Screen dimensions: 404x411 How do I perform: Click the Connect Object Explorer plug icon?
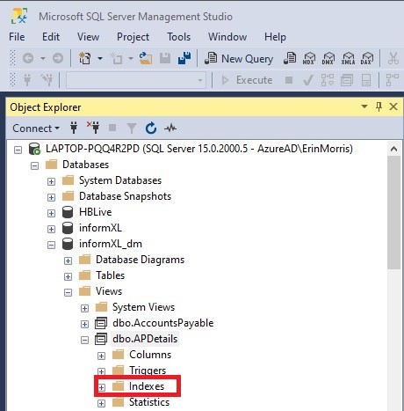pyautogui.click(x=74, y=128)
